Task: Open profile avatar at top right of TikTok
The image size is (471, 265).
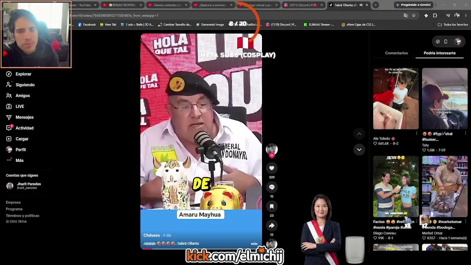Action: click(458, 42)
